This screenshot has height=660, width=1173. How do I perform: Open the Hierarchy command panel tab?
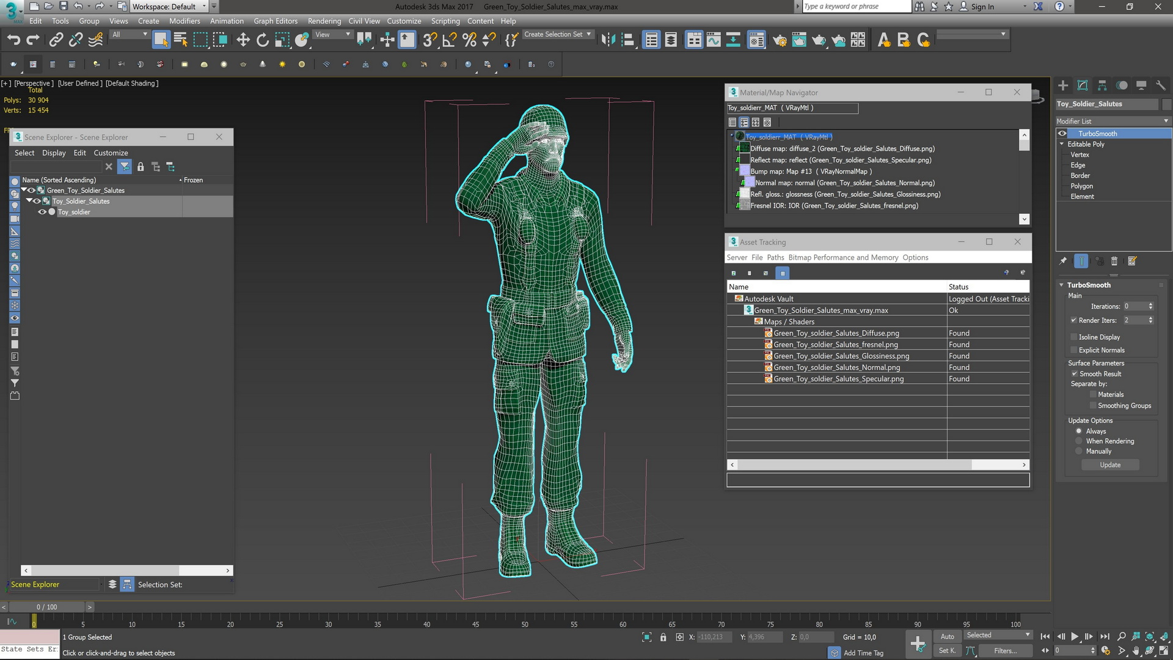point(1102,86)
